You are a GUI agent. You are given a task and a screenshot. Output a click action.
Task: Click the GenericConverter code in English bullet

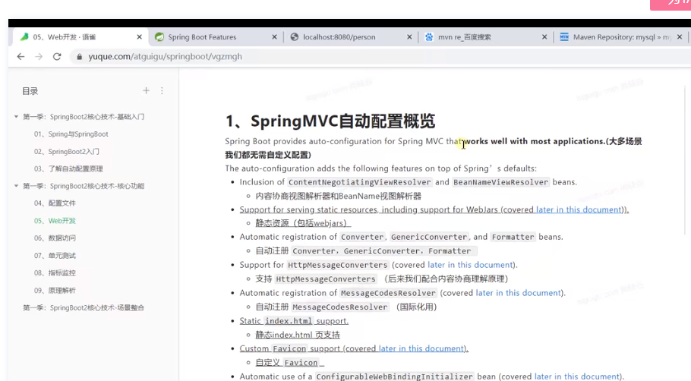tap(429, 237)
